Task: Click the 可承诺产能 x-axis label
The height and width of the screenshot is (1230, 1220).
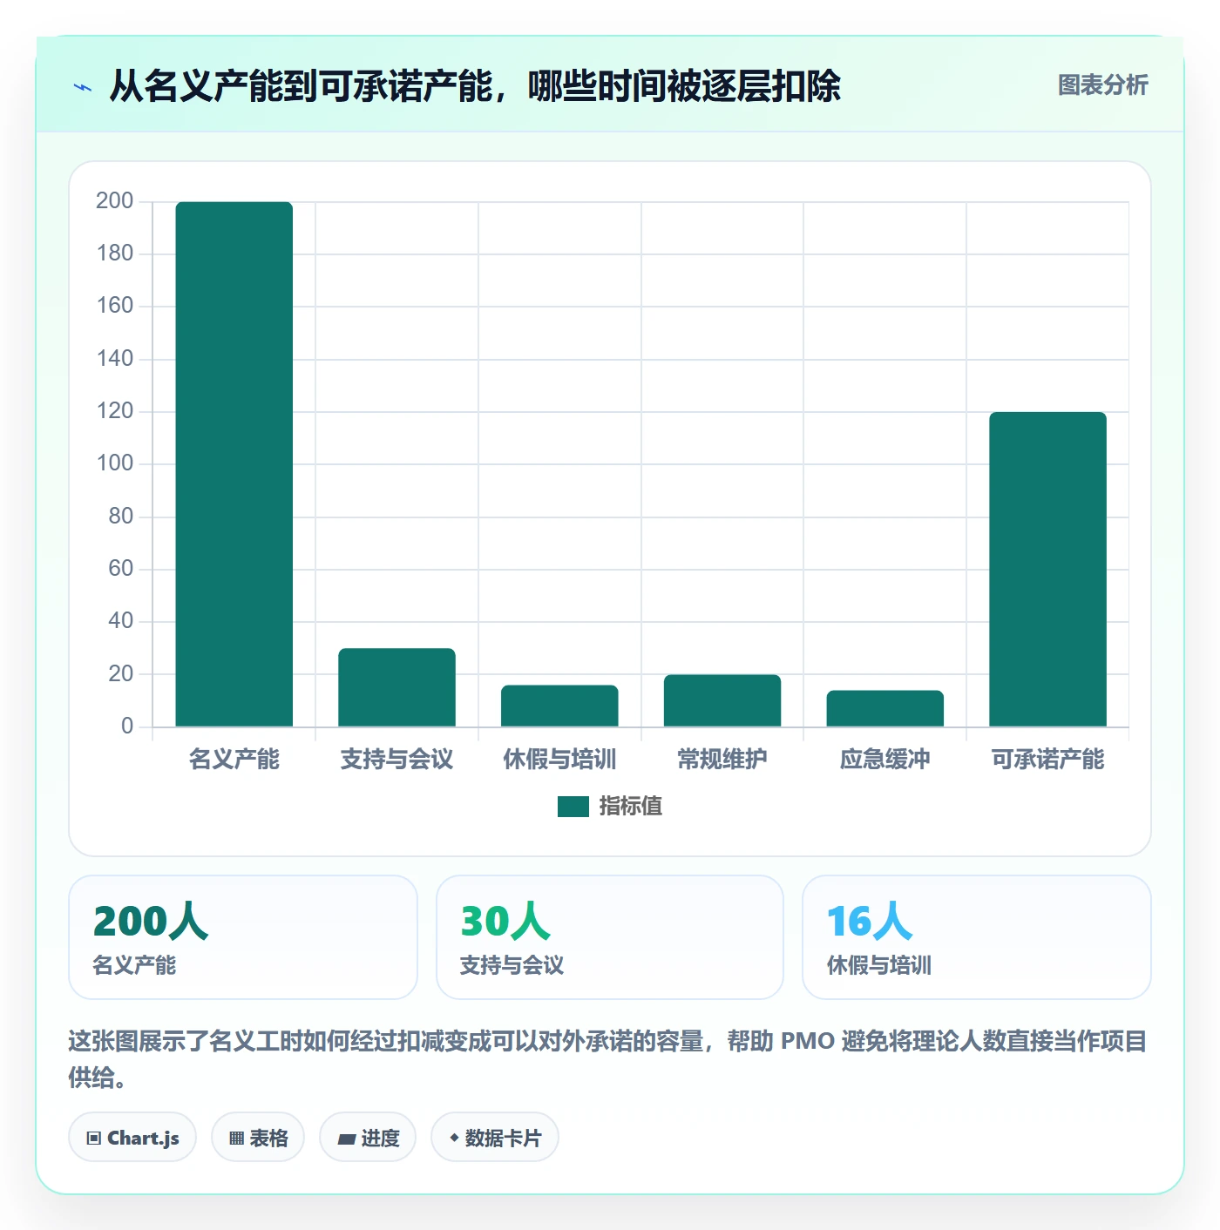Action: 1047,760
